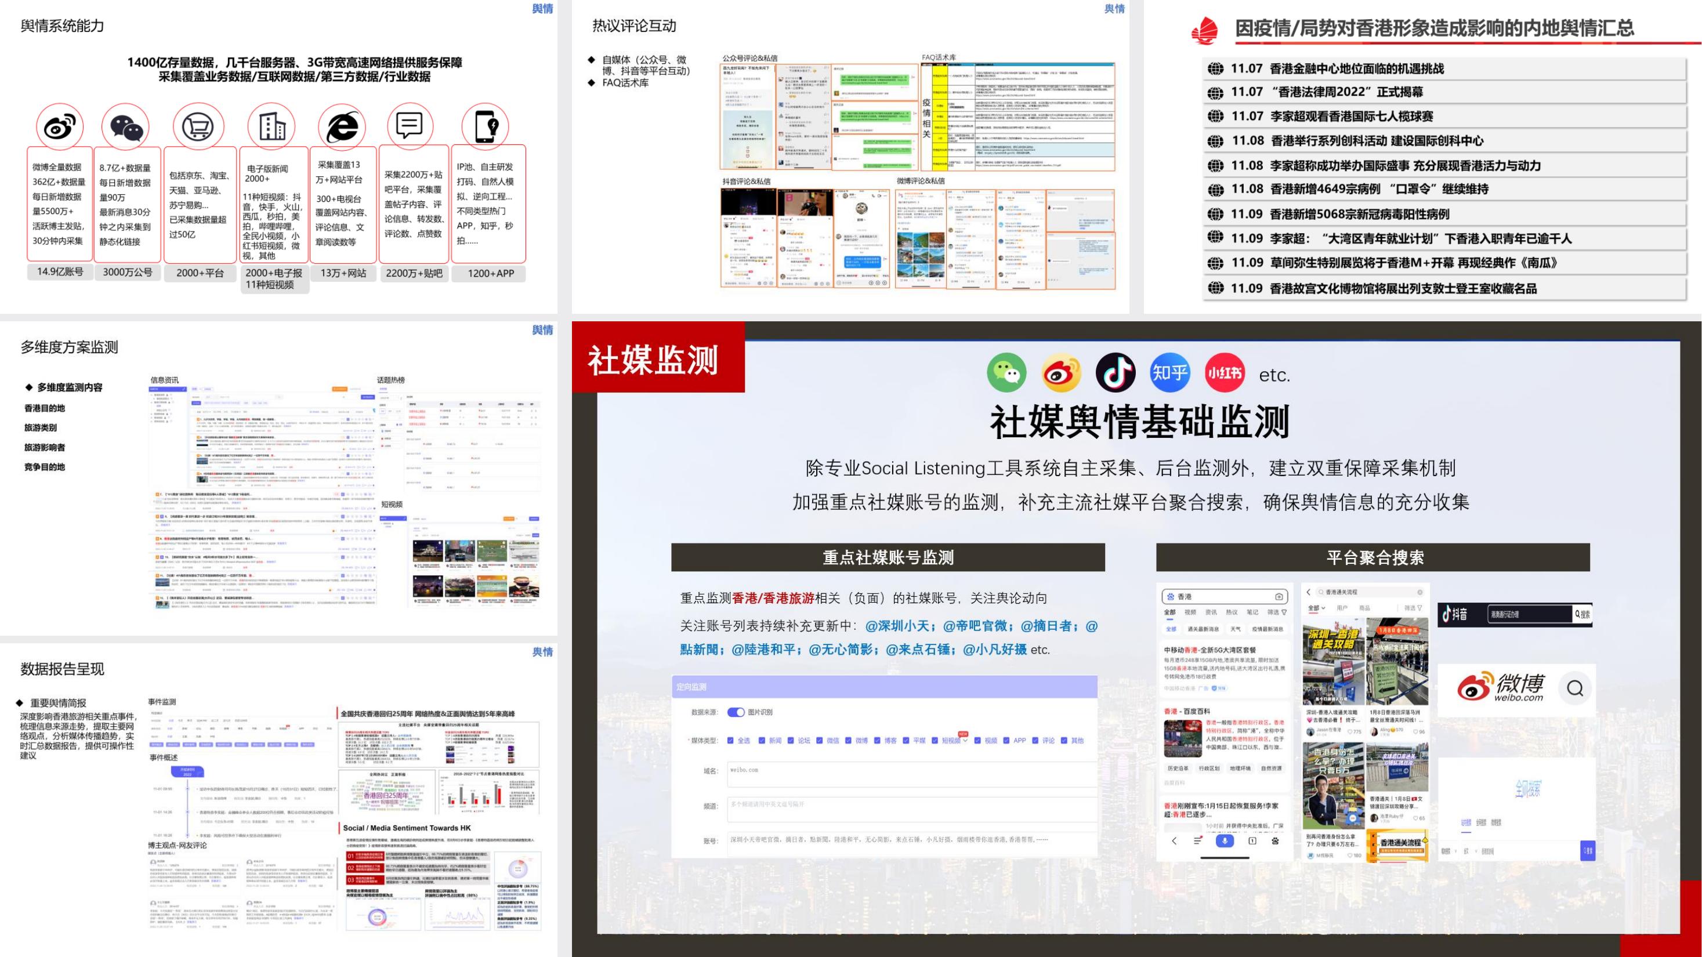Open the 深圳-香港通关攻略 video thumbnail
The width and height of the screenshot is (1702, 957).
[1334, 662]
